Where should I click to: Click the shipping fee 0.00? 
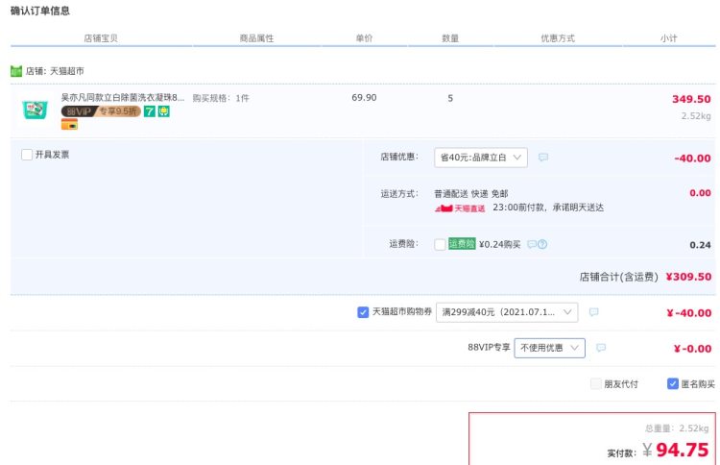[x=700, y=193]
